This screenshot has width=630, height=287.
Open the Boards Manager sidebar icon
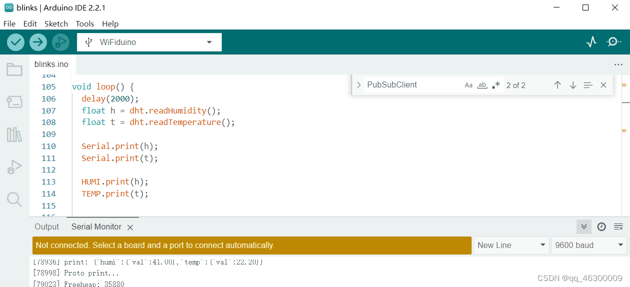coord(14,102)
